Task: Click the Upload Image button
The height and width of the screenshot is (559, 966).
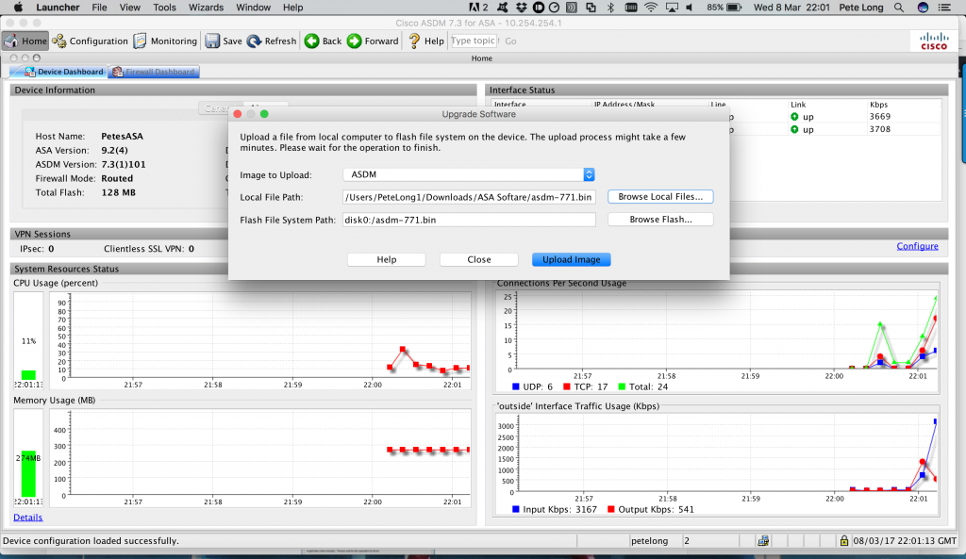Action: 571,258
